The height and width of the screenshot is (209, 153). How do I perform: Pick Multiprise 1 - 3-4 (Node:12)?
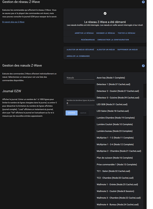pos(119,144)
